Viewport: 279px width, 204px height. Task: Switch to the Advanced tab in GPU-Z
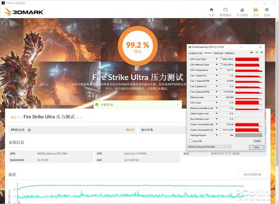pyautogui.click(x=218, y=53)
